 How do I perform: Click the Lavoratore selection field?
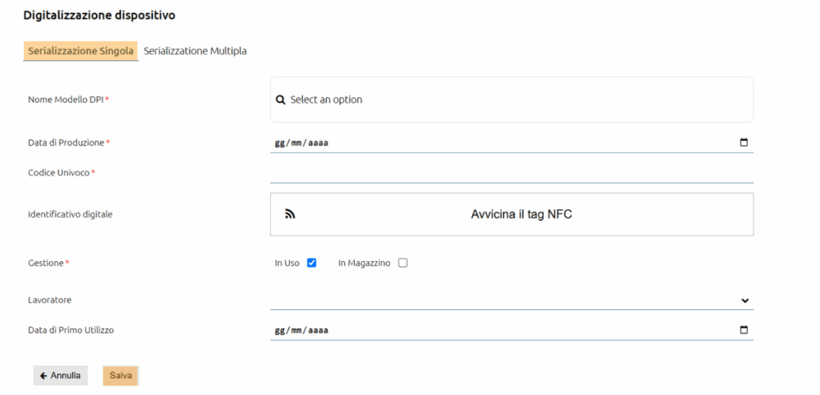(512, 300)
